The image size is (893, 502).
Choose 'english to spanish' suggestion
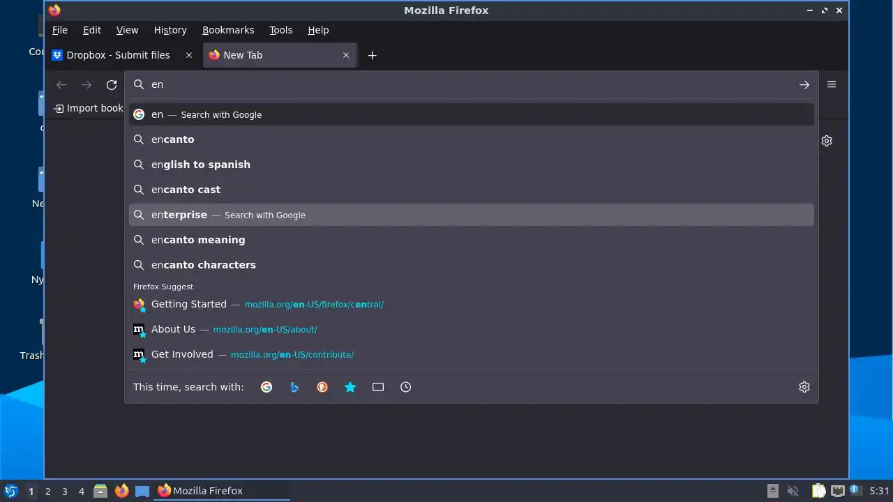pos(472,165)
